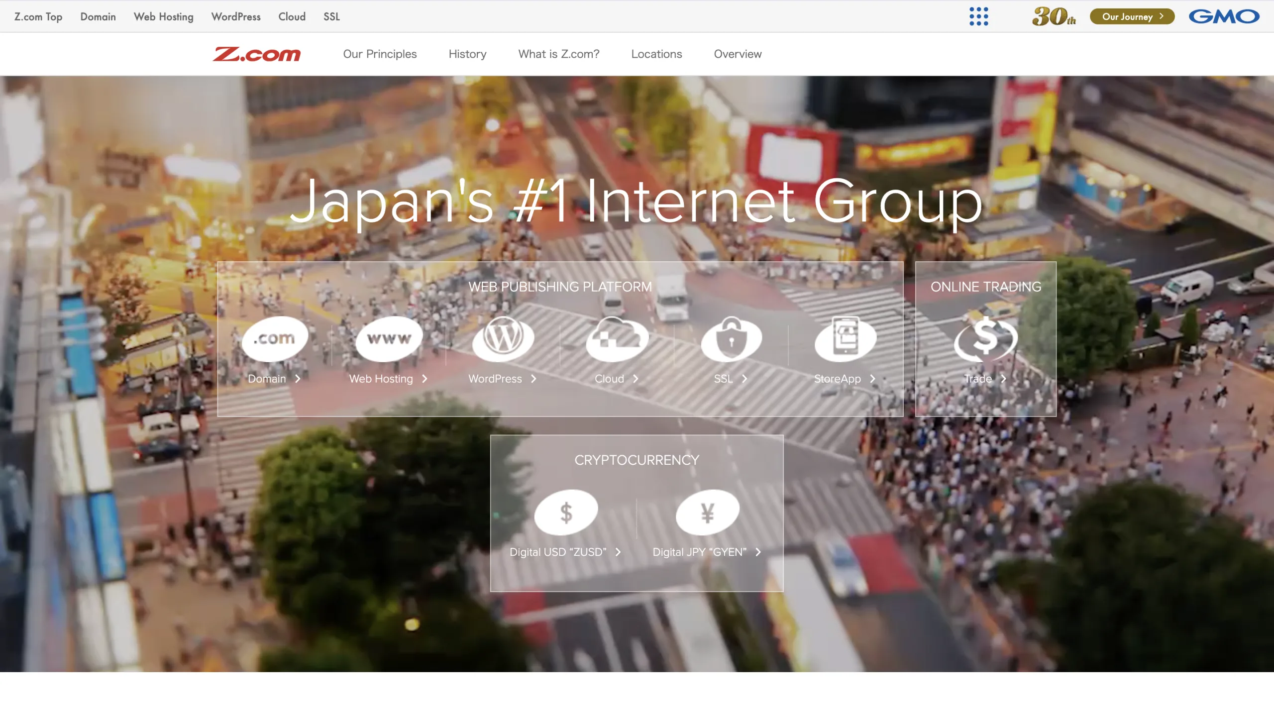Click the Trade dollar exchange icon
Viewport: 1274px width, 719px height.
(985, 339)
